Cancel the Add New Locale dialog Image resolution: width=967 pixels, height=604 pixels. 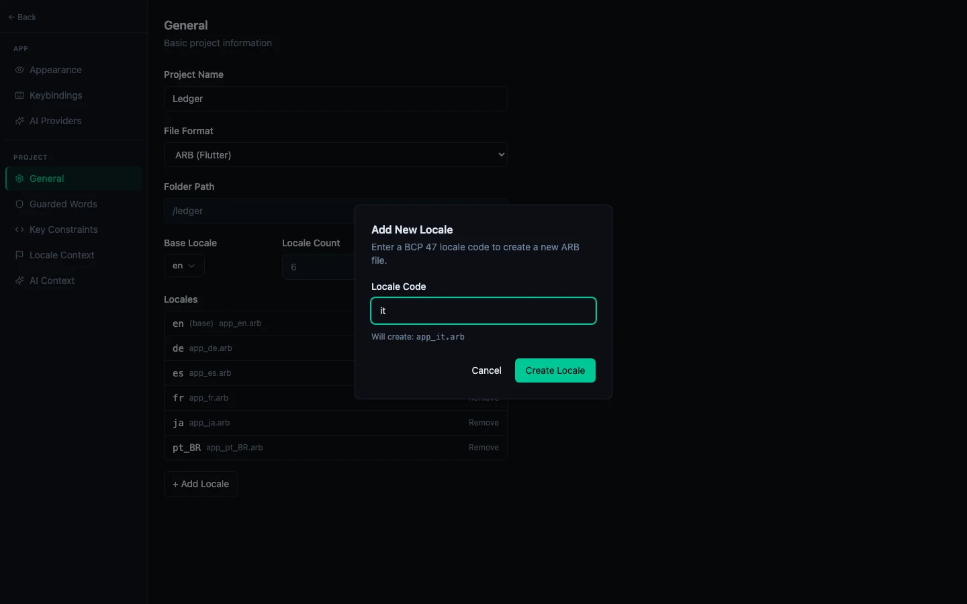point(486,370)
